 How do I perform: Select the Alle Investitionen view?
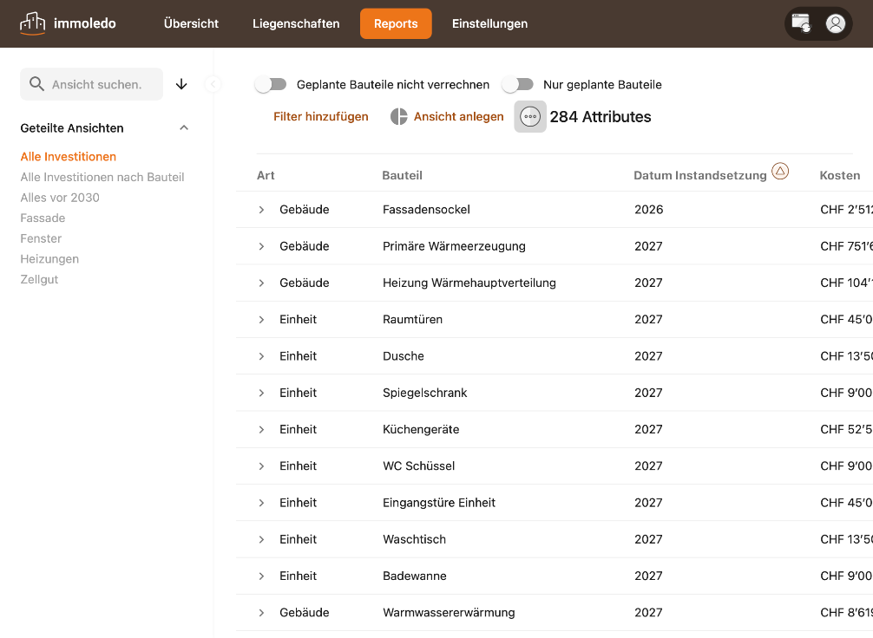[x=69, y=157]
